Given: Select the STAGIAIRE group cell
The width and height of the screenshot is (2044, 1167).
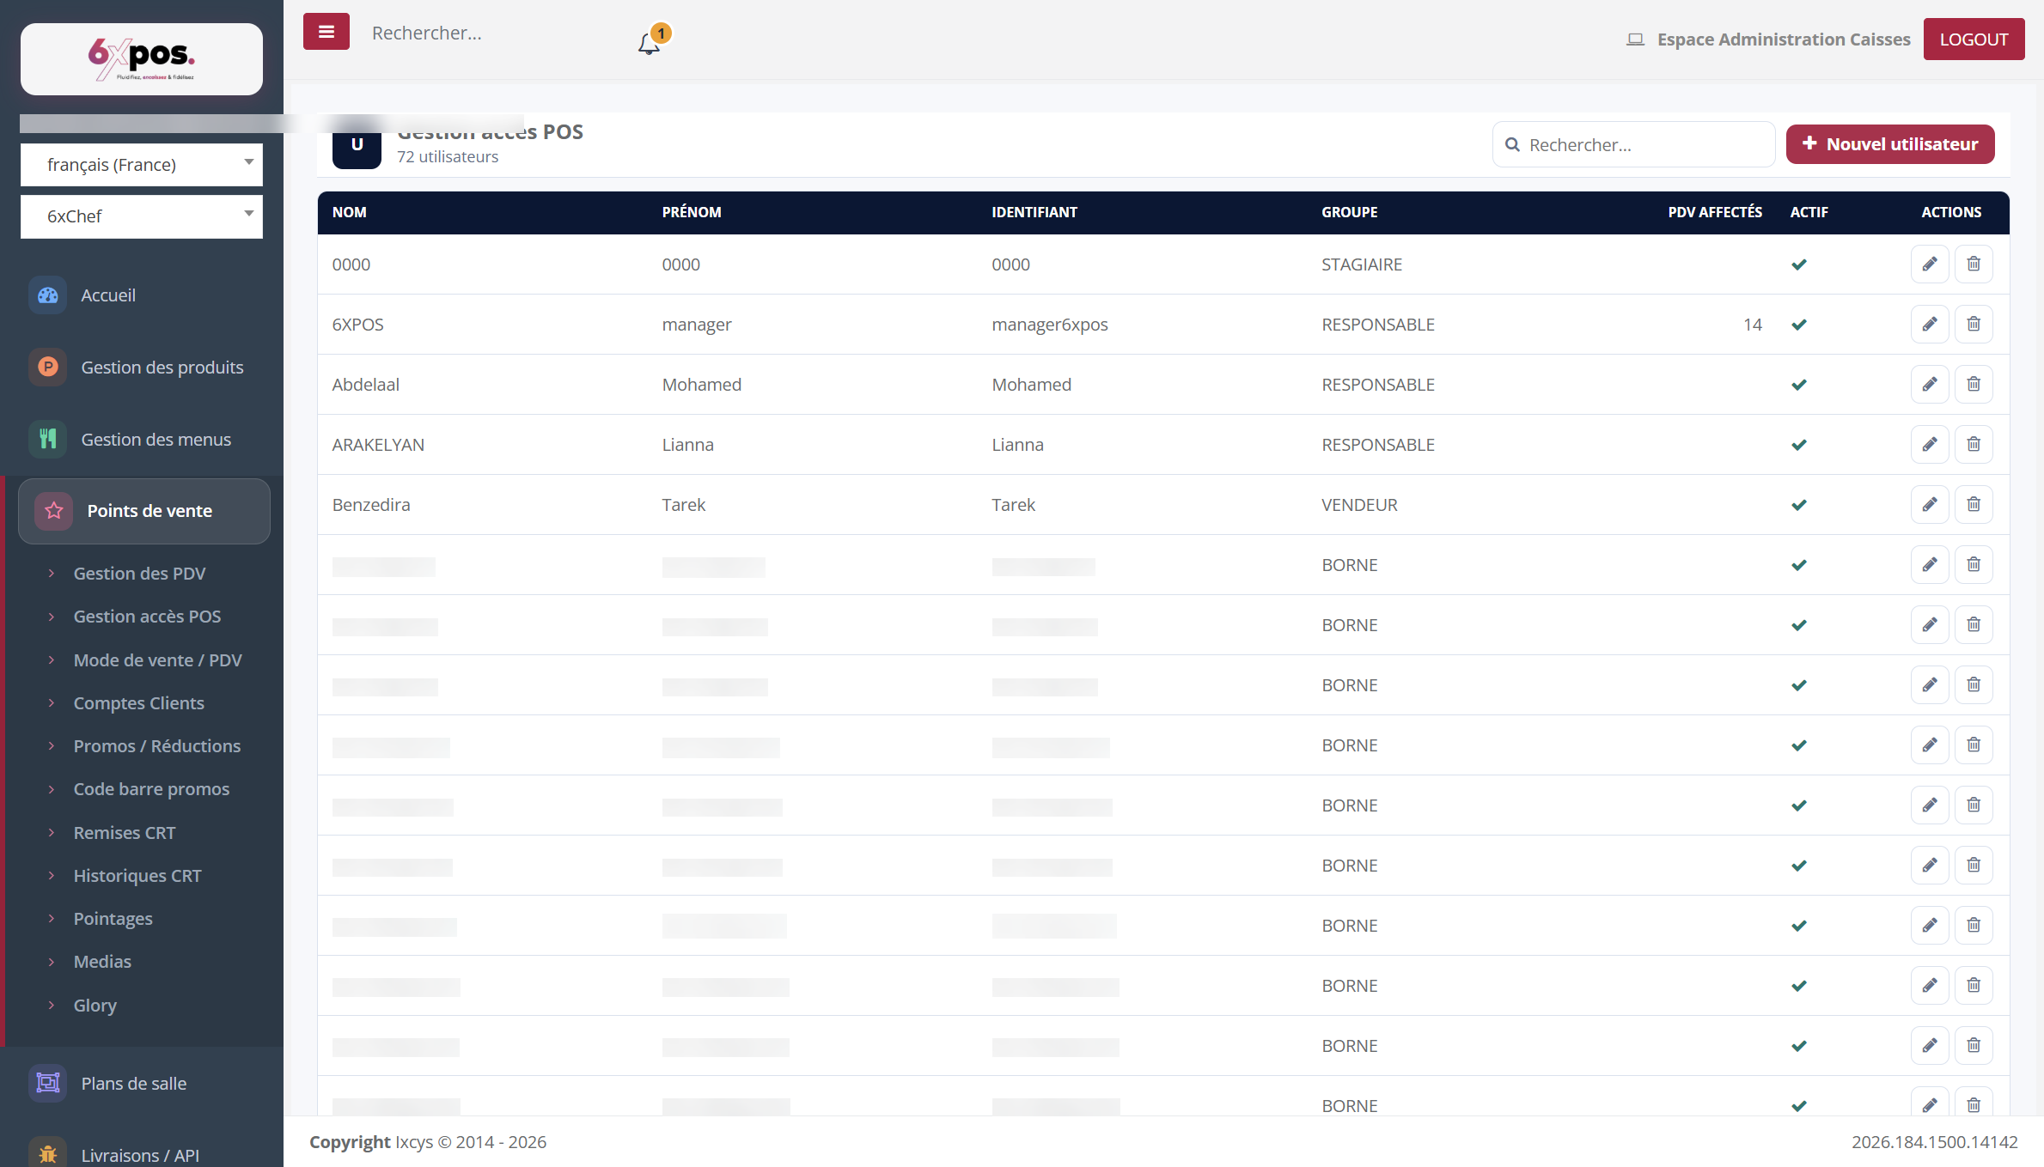Looking at the screenshot, I should [x=1362, y=264].
